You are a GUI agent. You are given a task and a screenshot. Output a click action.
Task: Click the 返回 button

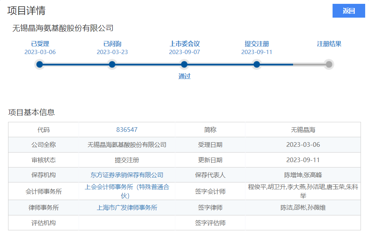(x=348, y=11)
